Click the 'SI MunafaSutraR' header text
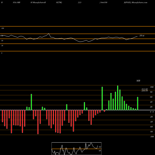 [38, 2]
